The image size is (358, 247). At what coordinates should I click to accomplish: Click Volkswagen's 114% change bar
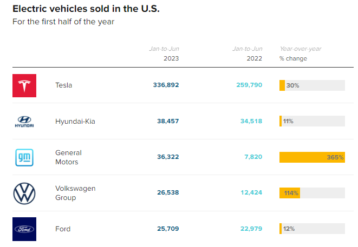tap(312, 193)
